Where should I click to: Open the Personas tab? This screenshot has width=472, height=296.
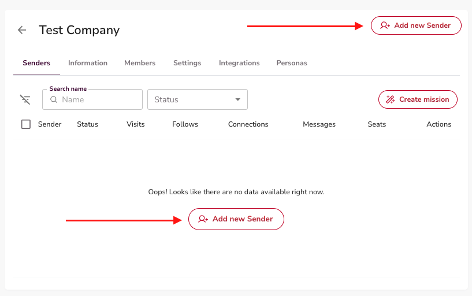(x=292, y=63)
